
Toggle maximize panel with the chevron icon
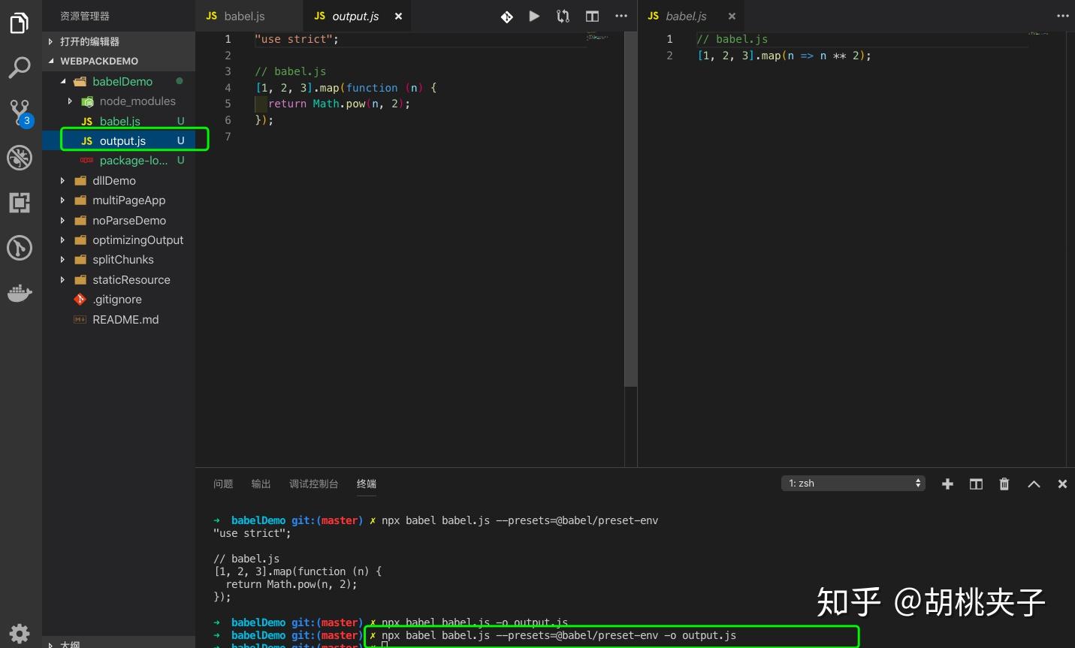tap(1034, 484)
